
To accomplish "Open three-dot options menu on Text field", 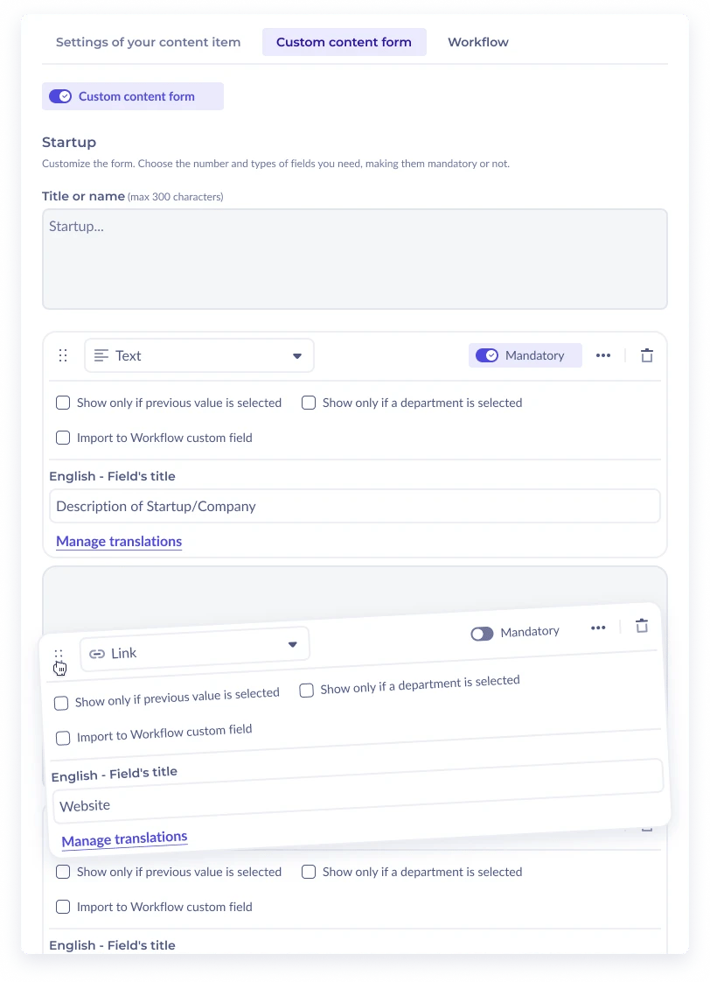I will tap(603, 355).
